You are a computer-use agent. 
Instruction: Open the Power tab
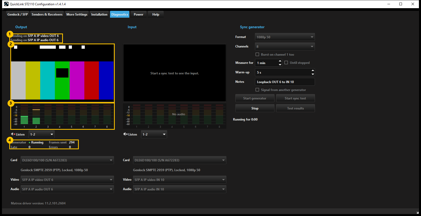tap(138, 15)
